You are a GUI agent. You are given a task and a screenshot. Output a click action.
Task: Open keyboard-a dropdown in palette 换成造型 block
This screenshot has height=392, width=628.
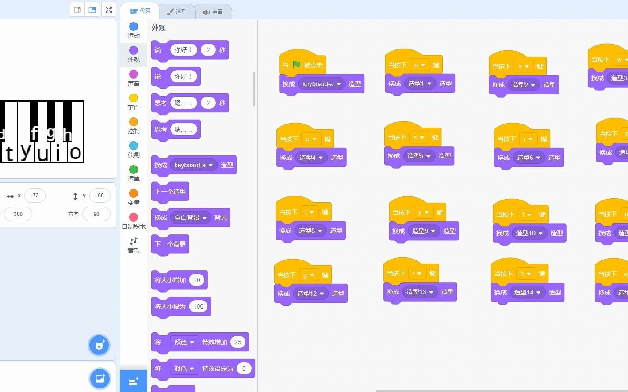[x=193, y=165]
